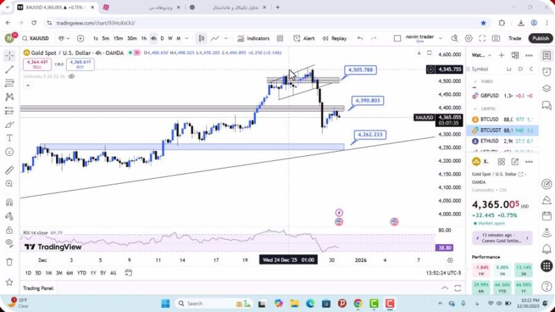Switch to the 1h timeframe
555x312 pixels.
[x=144, y=39]
